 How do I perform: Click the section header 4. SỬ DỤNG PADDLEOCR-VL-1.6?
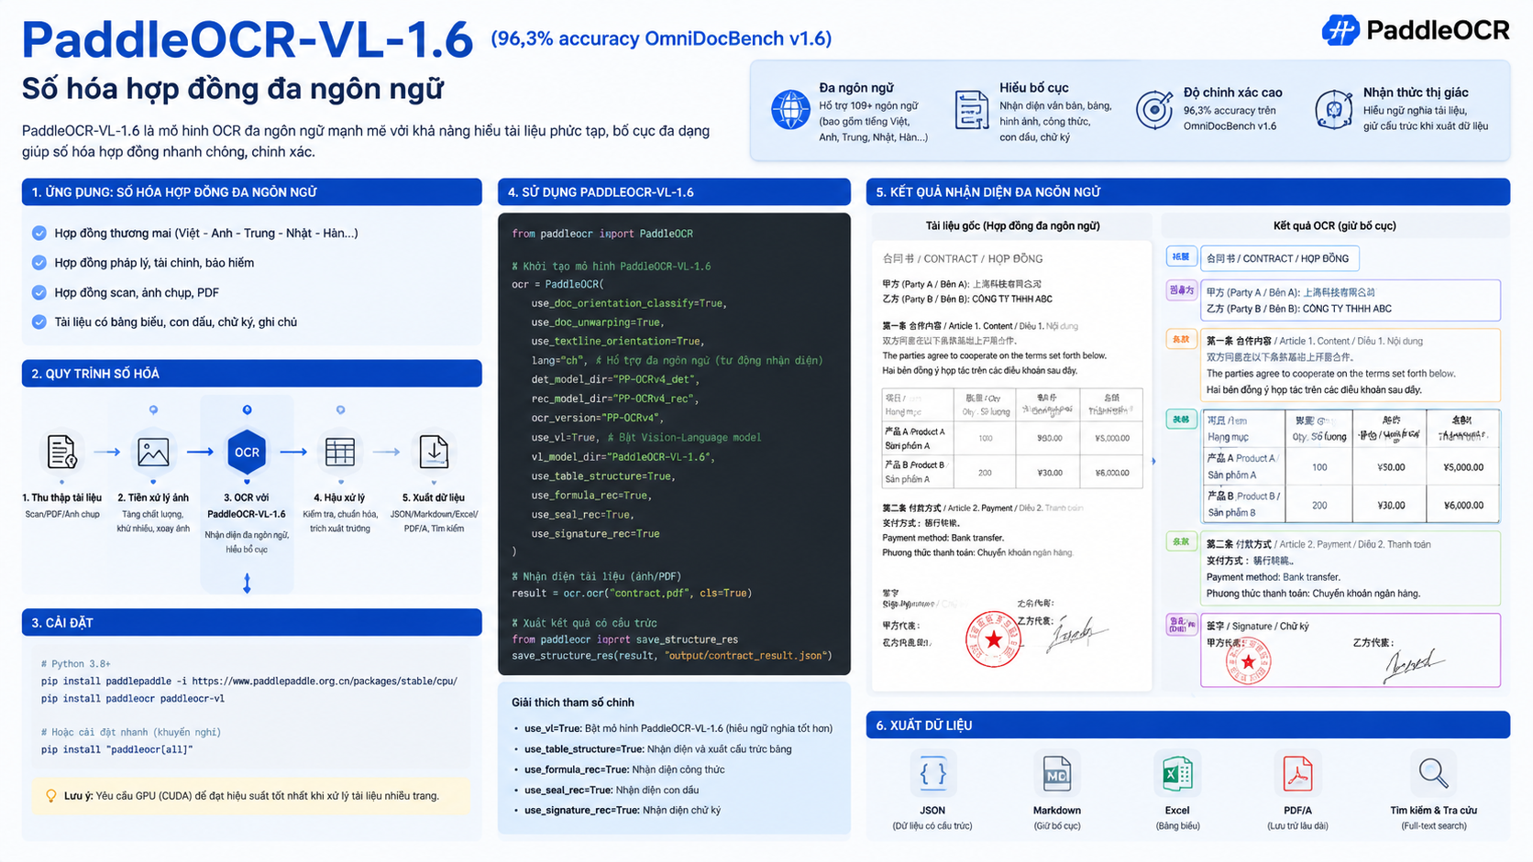coord(674,192)
